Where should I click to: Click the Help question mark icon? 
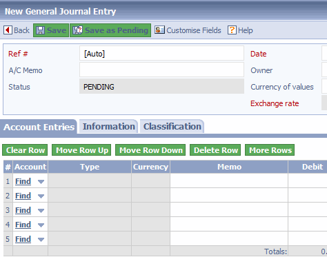(x=232, y=30)
